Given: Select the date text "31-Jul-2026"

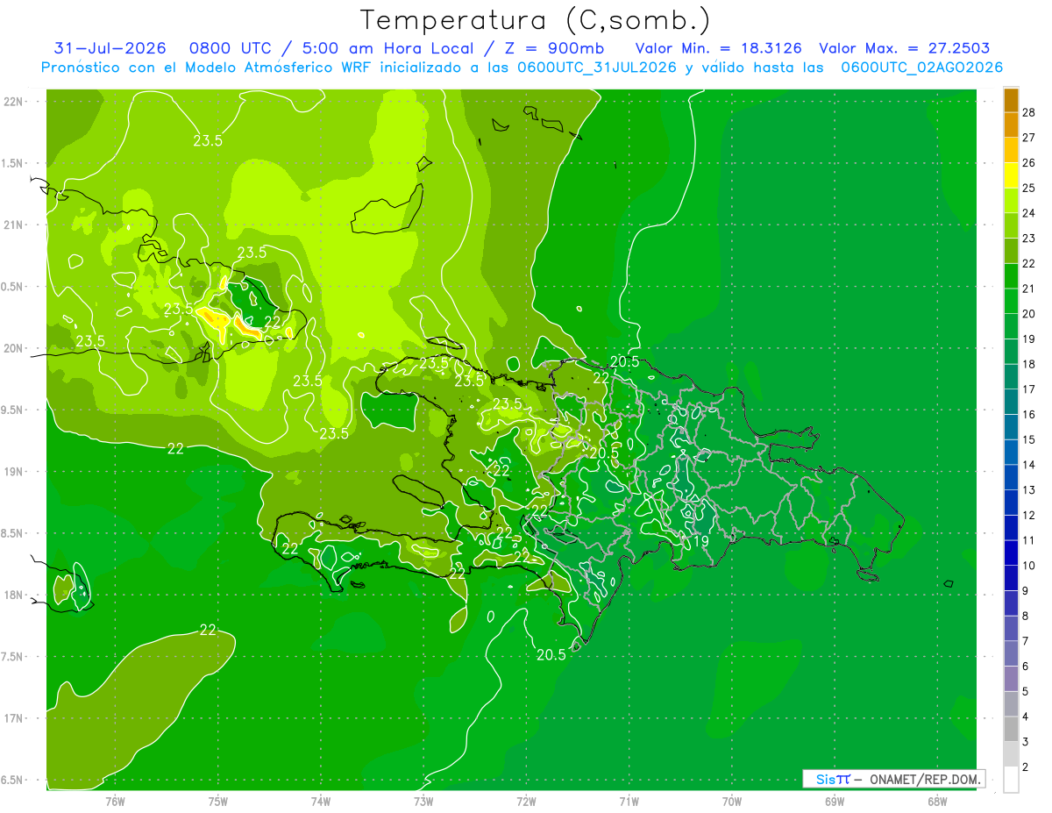Looking at the screenshot, I should pyautogui.click(x=110, y=48).
